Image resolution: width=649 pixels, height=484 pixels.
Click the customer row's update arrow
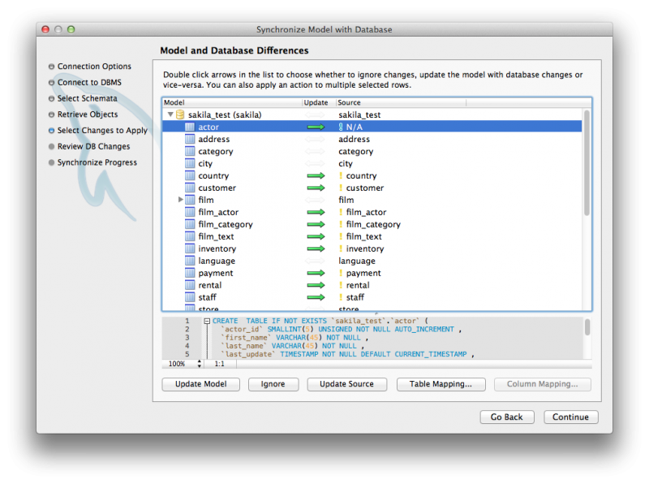317,188
